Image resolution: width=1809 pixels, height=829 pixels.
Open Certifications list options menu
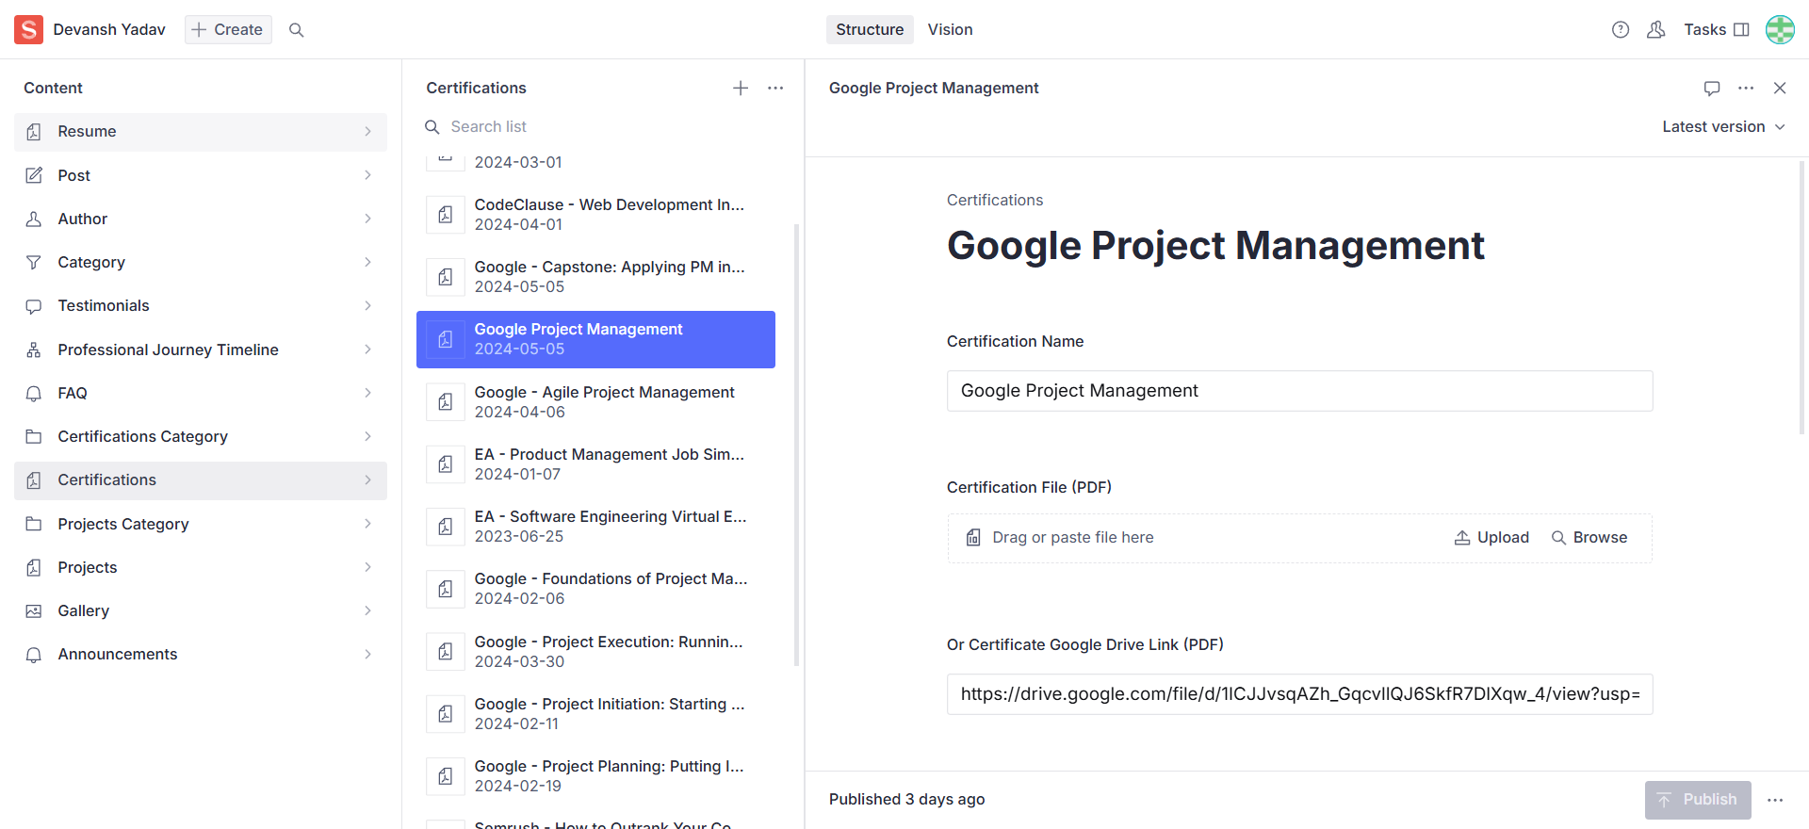(775, 88)
